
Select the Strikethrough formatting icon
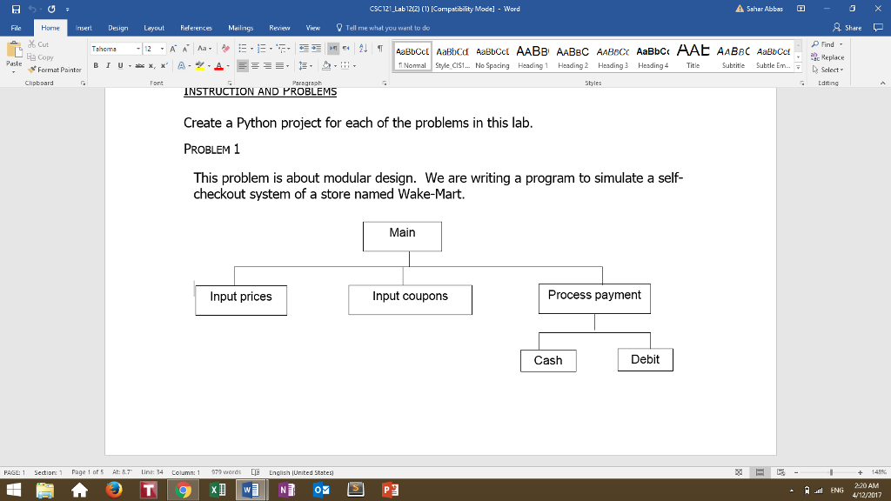pyautogui.click(x=142, y=66)
